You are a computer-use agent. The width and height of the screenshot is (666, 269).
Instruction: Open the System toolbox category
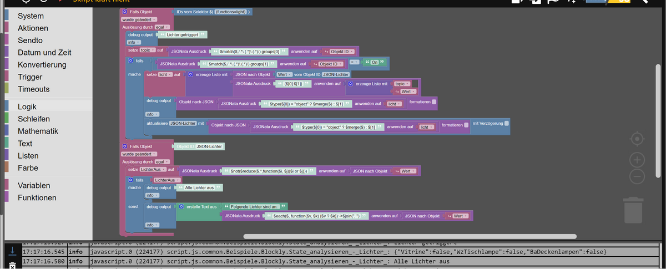click(31, 16)
